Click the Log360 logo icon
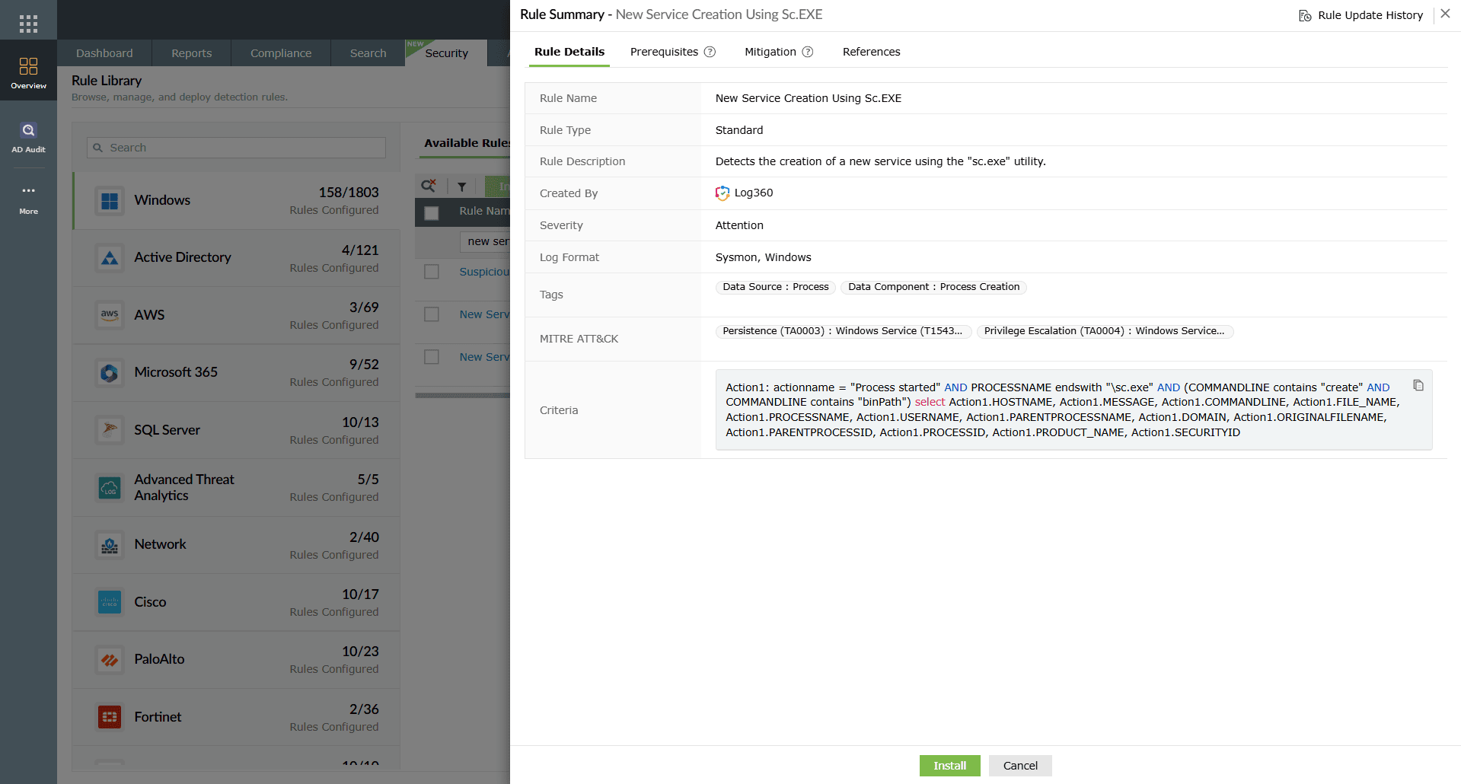 tap(723, 193)
